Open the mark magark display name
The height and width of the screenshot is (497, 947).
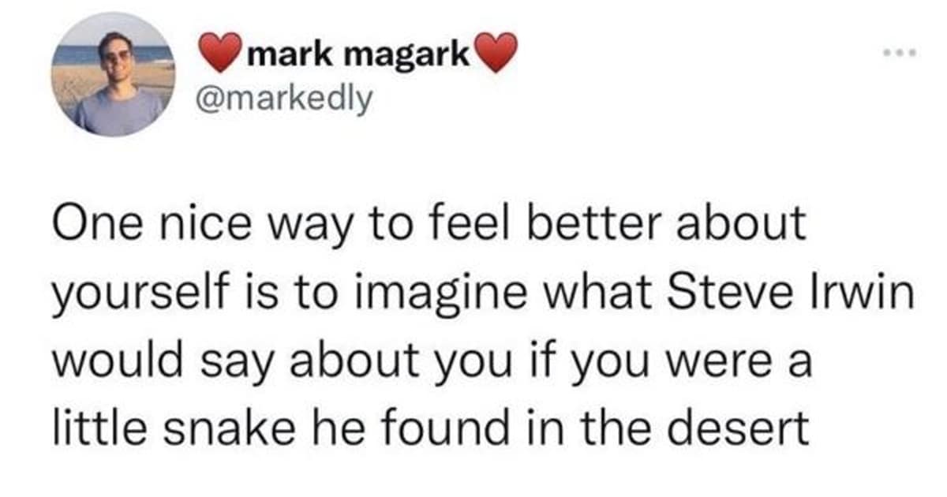tap(359, 54)
